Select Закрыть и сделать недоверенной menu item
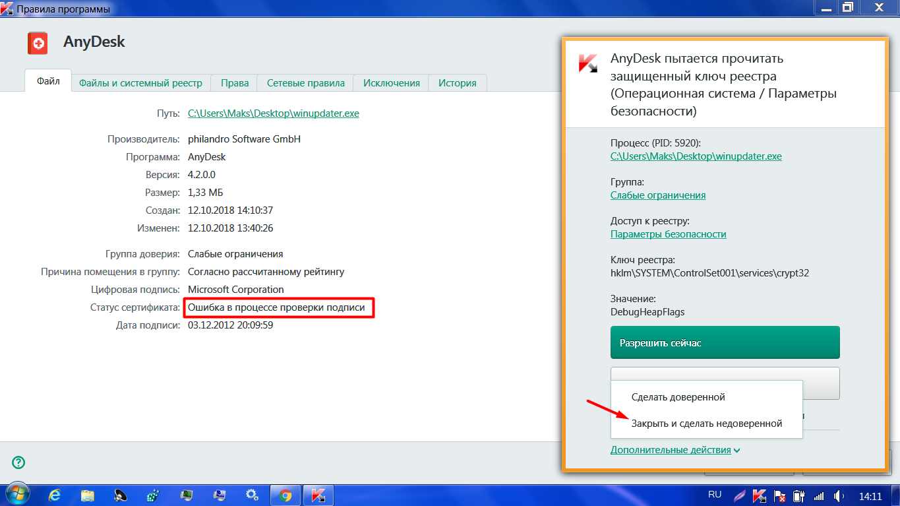The height and width of the screenshot is (506, 900). pos(707,424)
